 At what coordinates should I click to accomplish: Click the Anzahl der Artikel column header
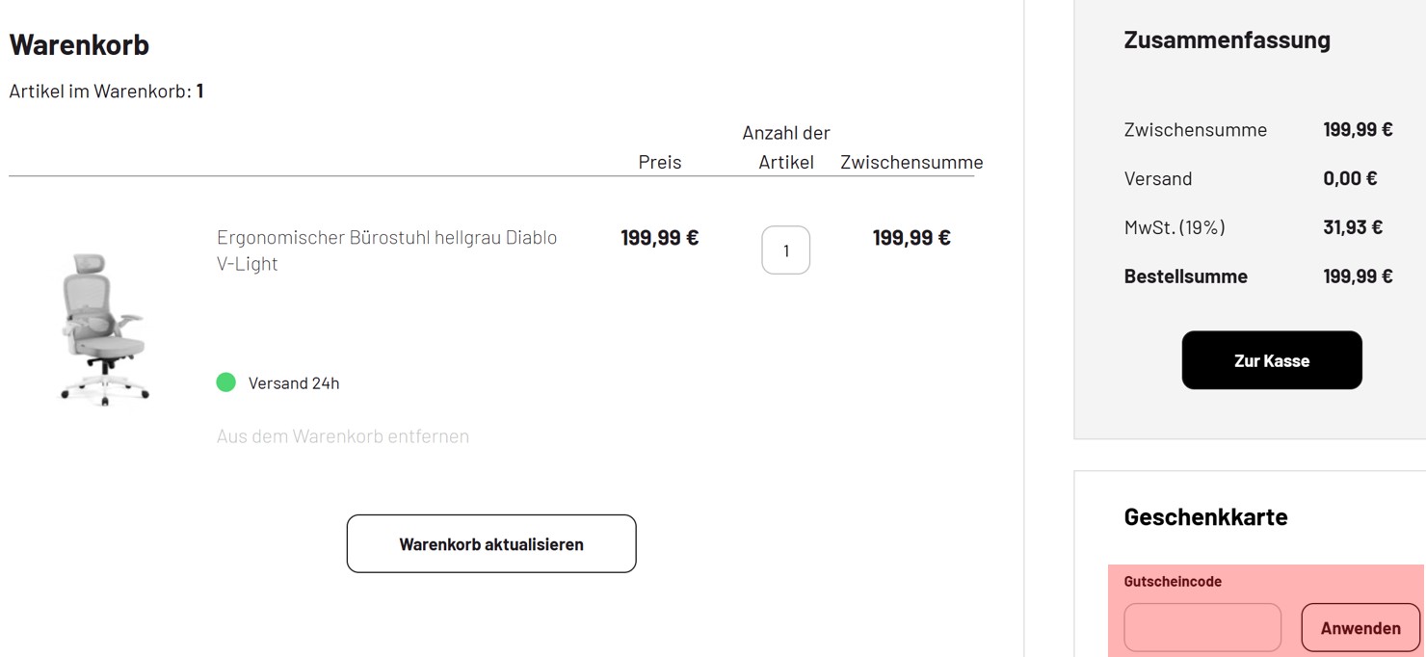click(786, 146)
